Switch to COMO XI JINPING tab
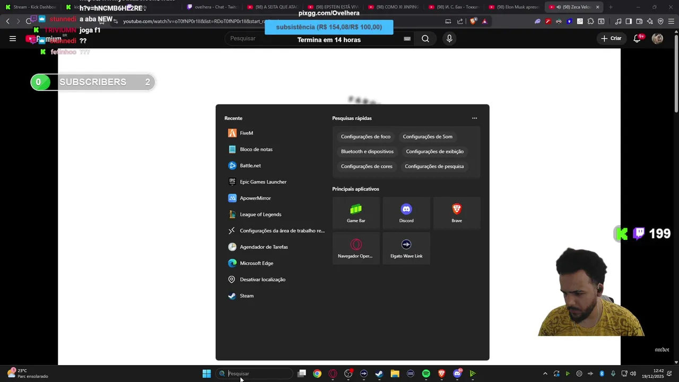 tap(393, 7)
